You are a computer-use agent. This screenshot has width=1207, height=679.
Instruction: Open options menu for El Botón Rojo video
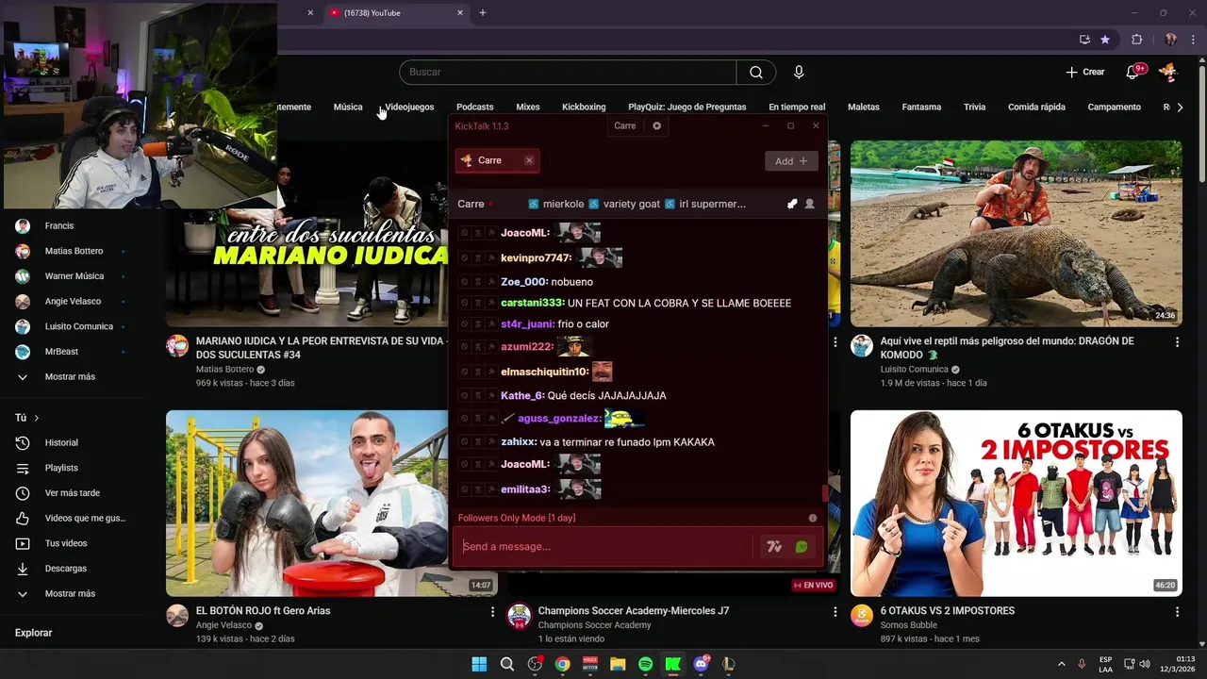pyautogui.click(x=492, y=612)
